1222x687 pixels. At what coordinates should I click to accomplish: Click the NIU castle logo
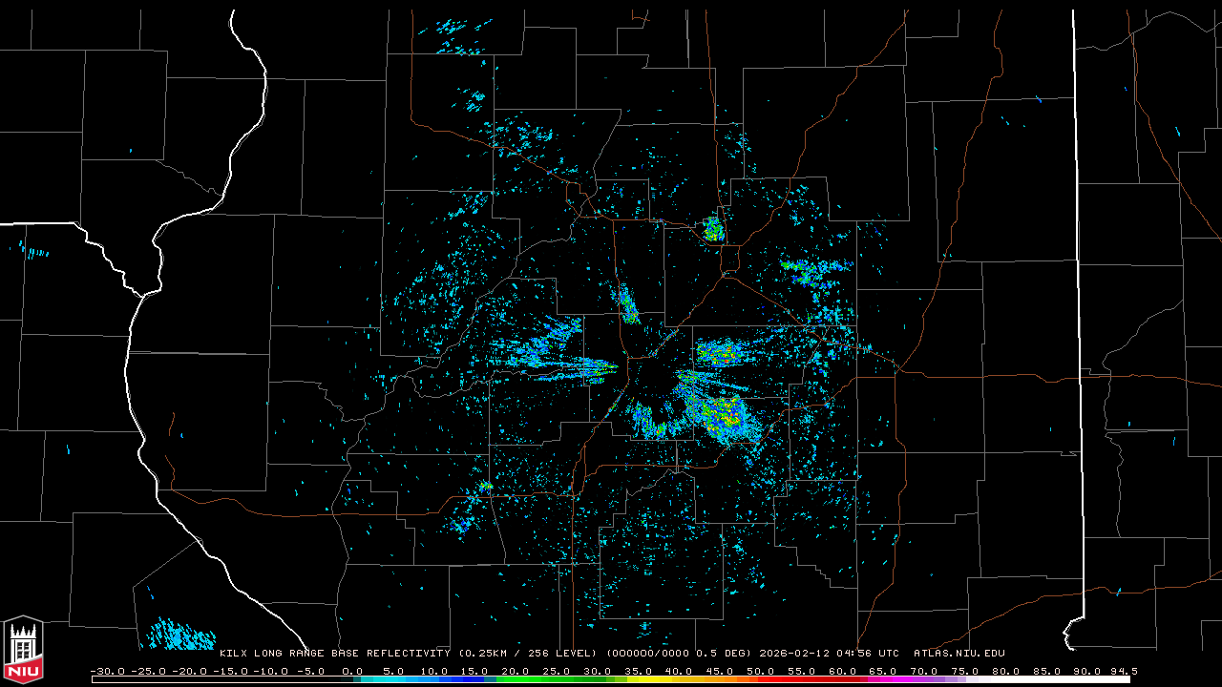(23, 651)
